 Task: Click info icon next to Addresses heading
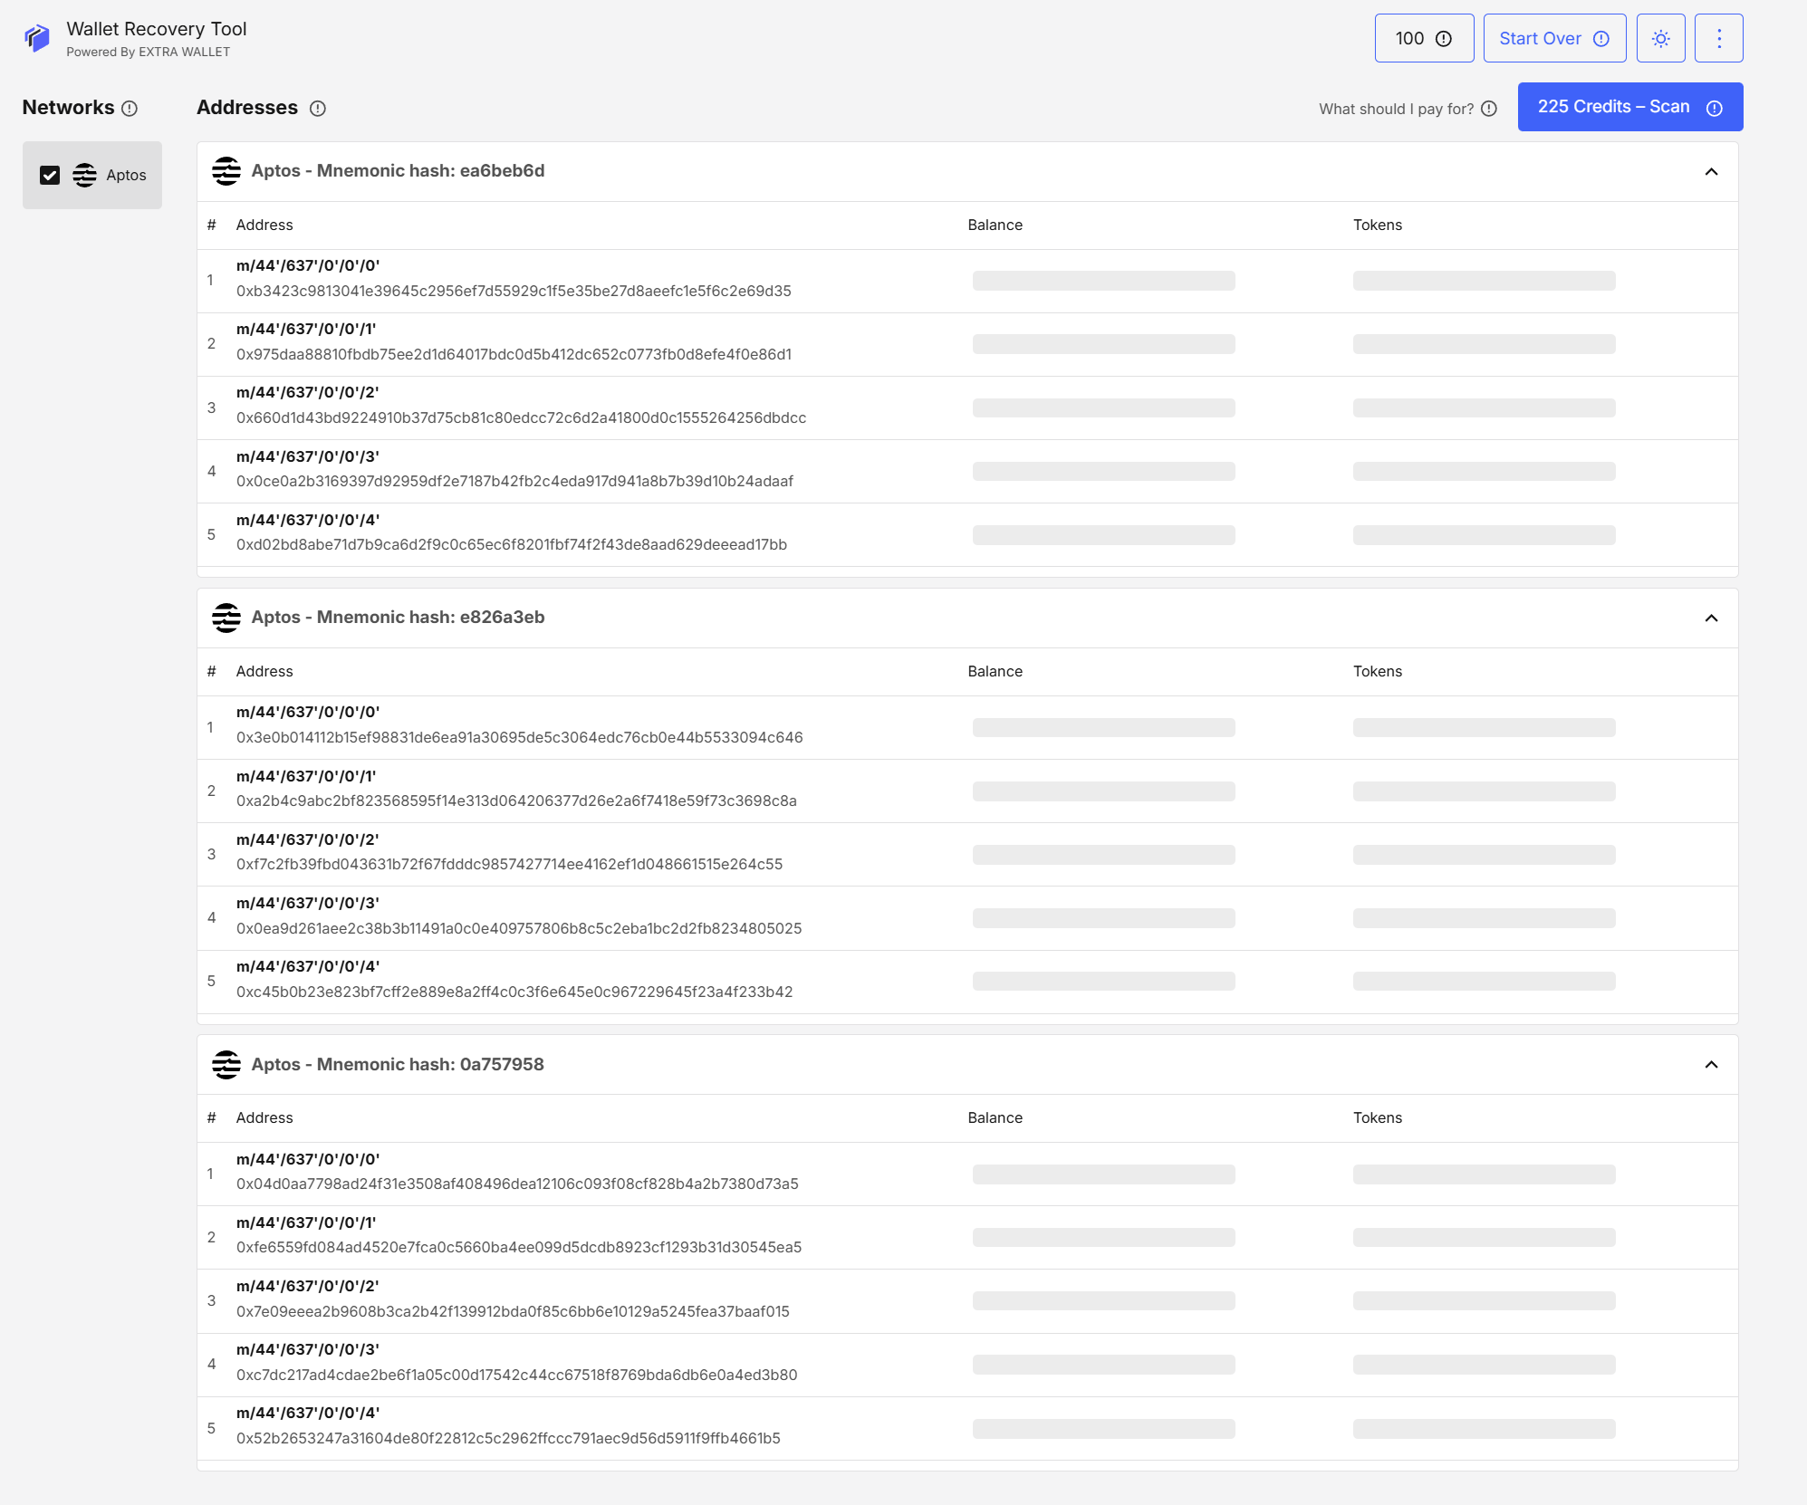click(317, 109)
